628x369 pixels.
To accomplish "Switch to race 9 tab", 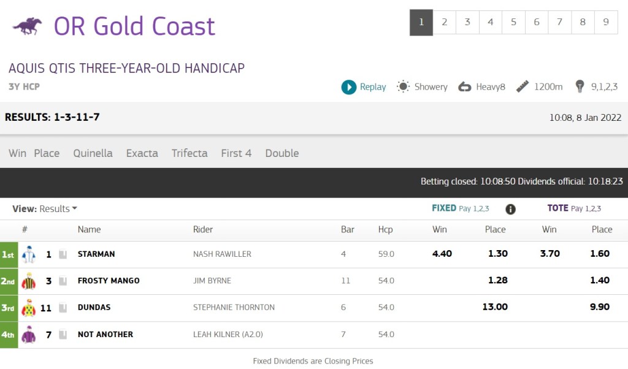I will pyautogui.click(x=606, y=23).
